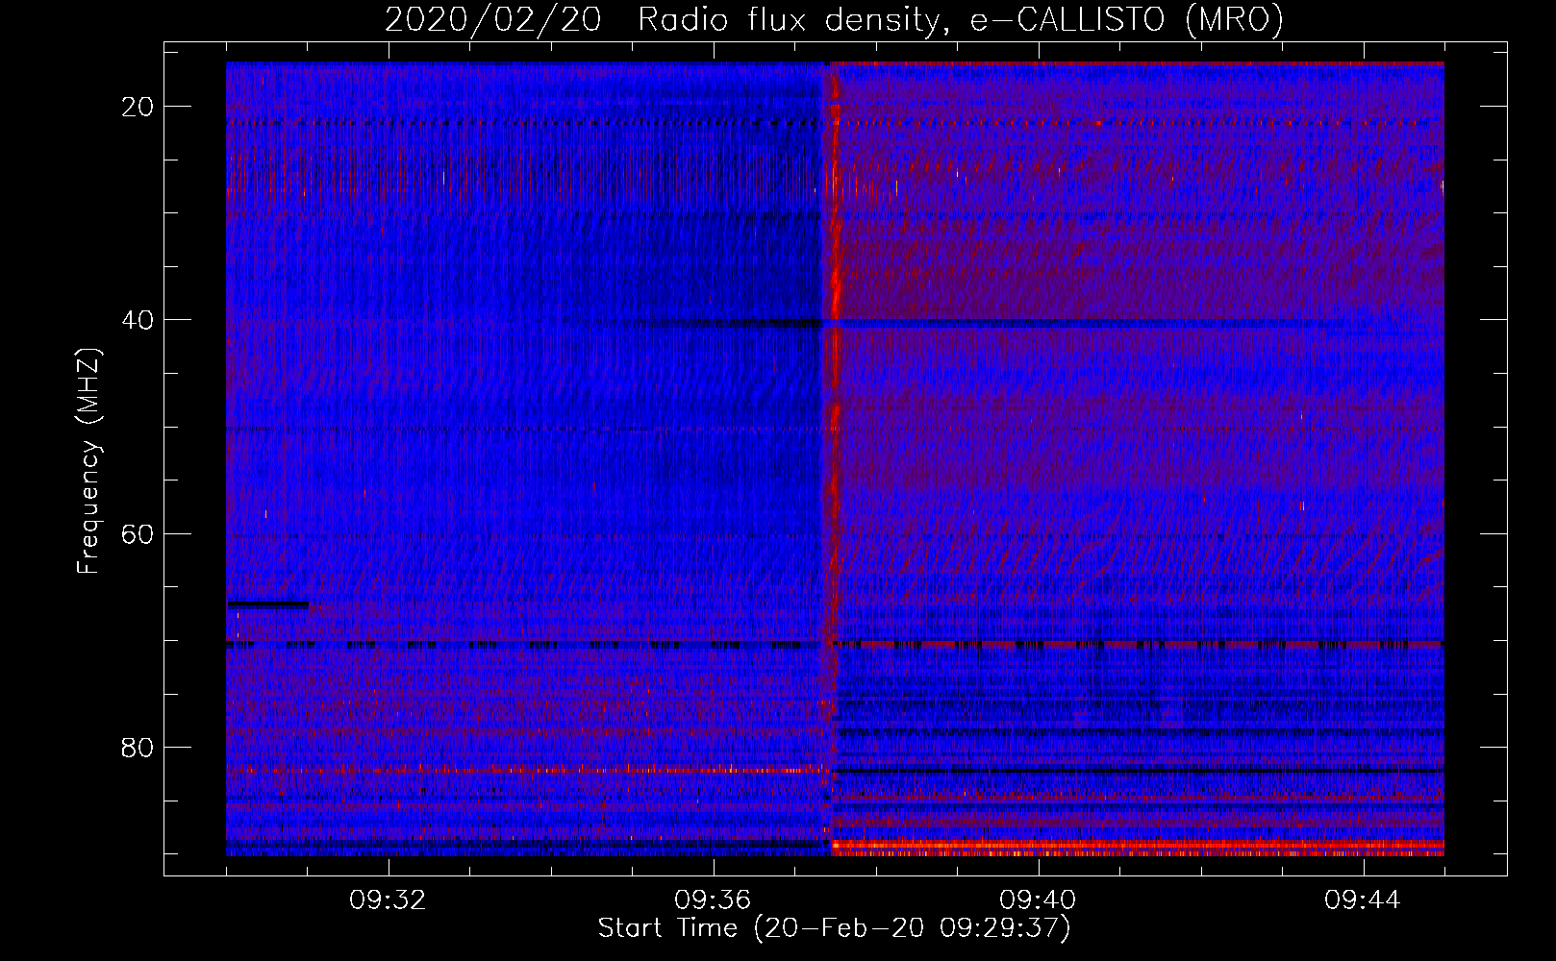Click the 60 MHz frequency tick label
The width and height of the screenshot is (1556, 961).
tap(138, 533)
